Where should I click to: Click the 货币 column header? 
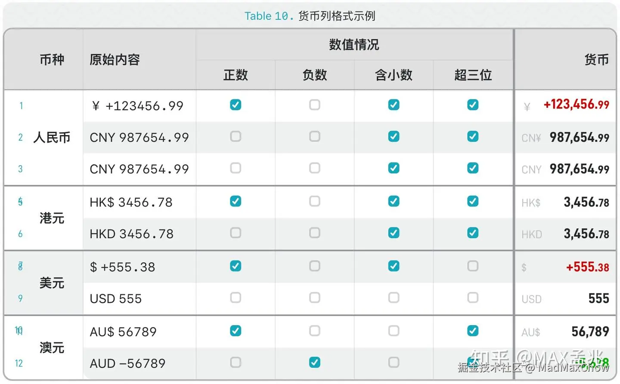[596, 59]
